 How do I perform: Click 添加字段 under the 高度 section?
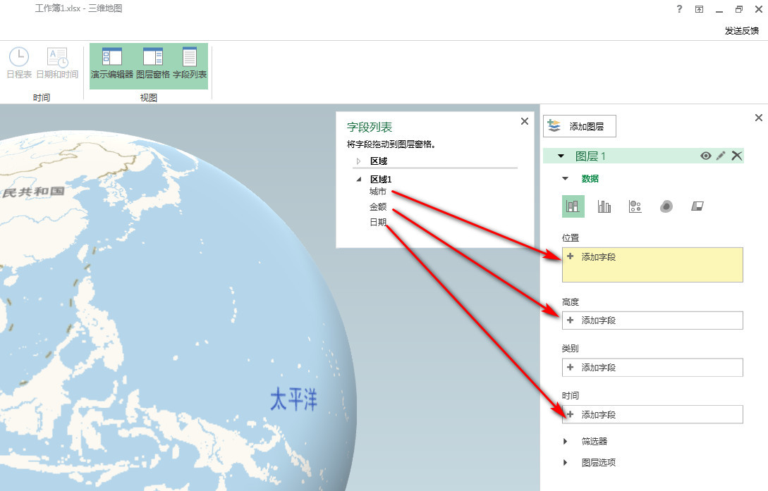point(598,320)
